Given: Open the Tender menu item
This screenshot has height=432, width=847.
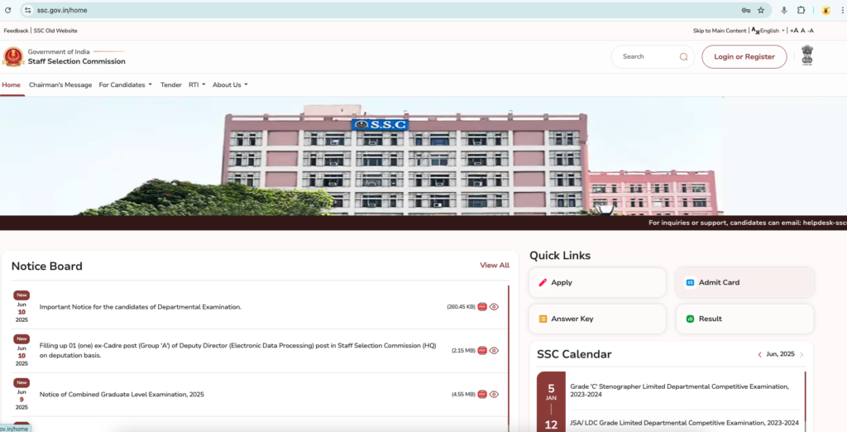Looking at the screenshot, I should coord(170,85).
